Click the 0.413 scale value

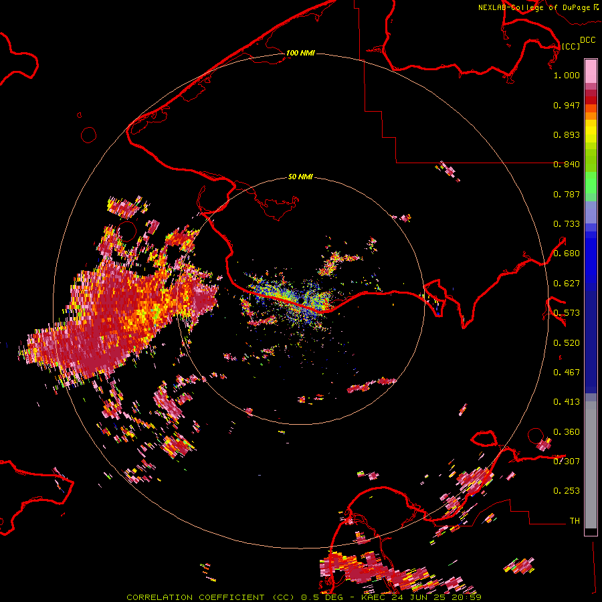[567, 402]
